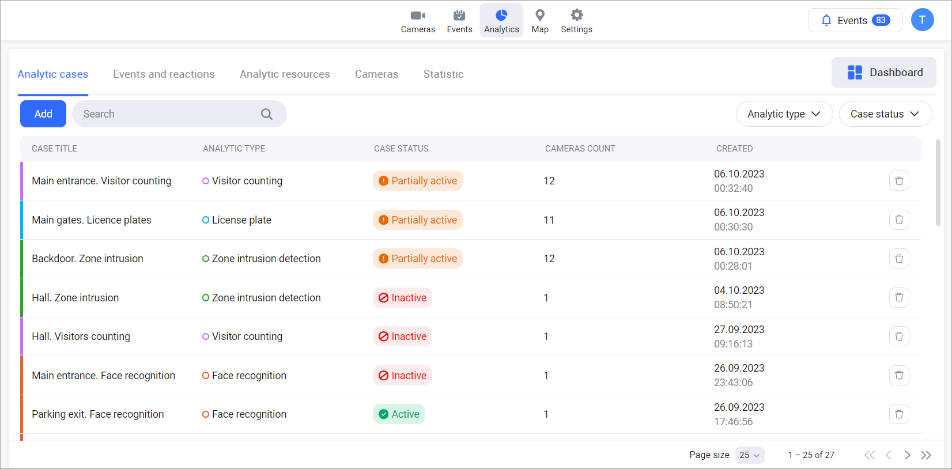
Task: Open the Page size 25 dropdown
Action: (x=749, y=455)
